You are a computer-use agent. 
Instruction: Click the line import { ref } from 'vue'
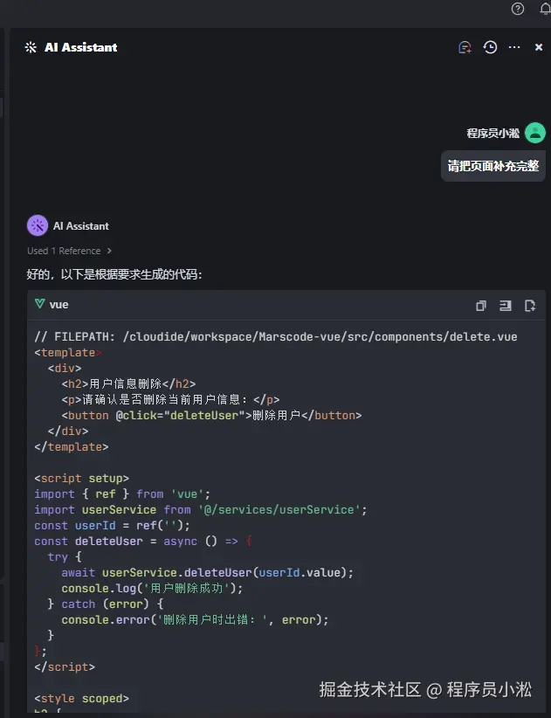[x=122, y=494]
